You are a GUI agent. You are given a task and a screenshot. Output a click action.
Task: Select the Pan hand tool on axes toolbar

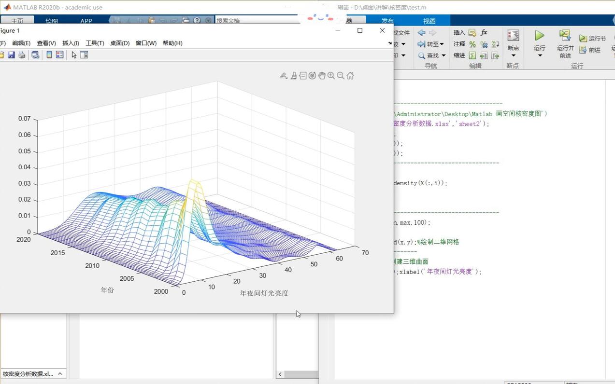[x=322, y=76]
